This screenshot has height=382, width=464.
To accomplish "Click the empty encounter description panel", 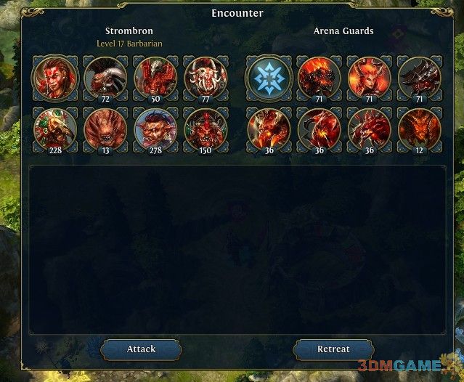I will [237, 250].
